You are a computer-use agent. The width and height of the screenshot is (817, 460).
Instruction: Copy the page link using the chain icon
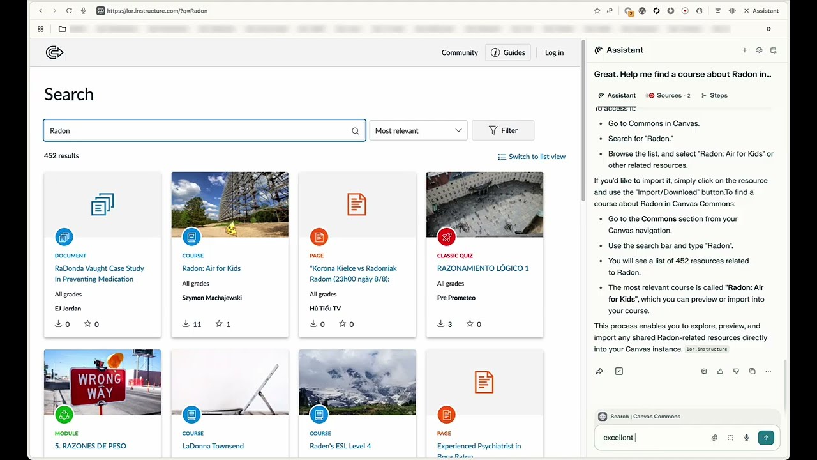(610, 11)
